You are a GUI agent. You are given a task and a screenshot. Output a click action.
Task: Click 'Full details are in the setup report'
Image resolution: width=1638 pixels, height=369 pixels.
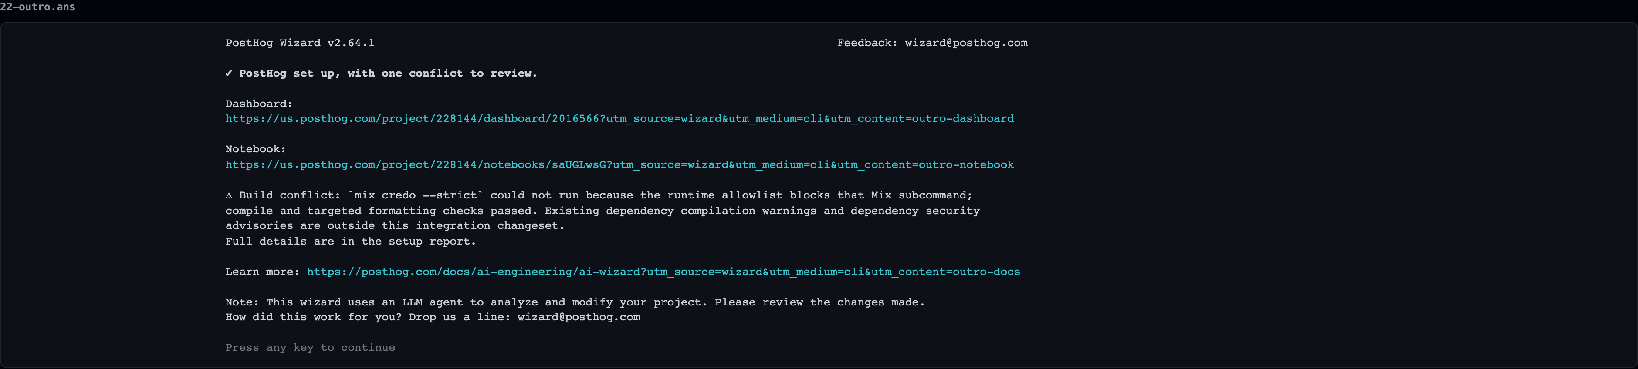click(x=351, y=242)
